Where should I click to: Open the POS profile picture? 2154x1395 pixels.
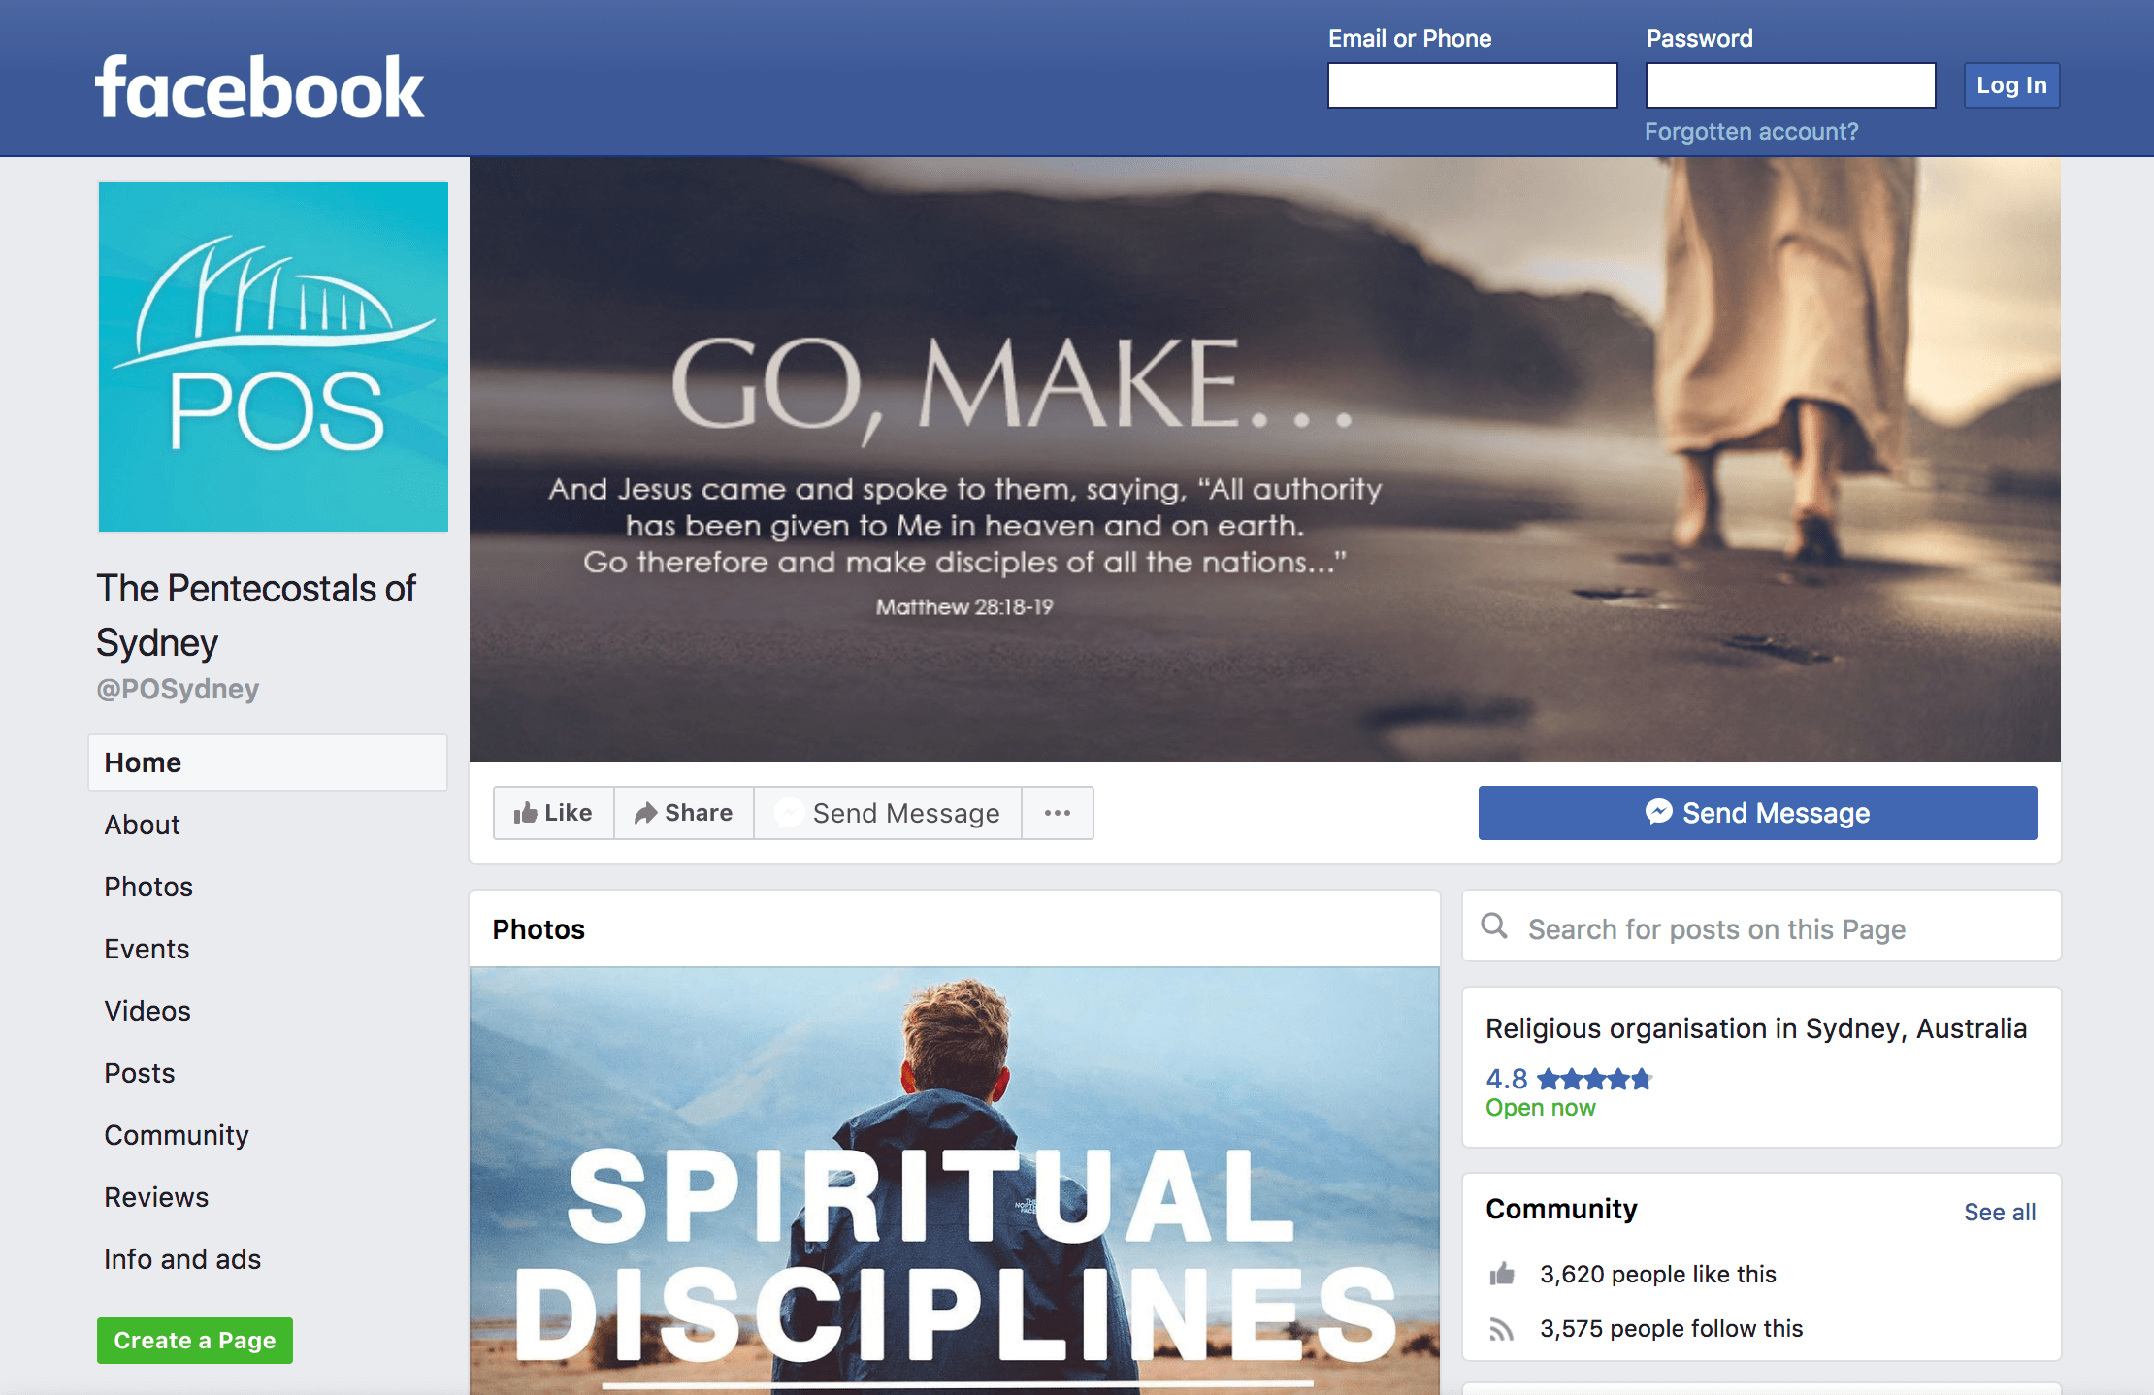(x=274, y=357)
